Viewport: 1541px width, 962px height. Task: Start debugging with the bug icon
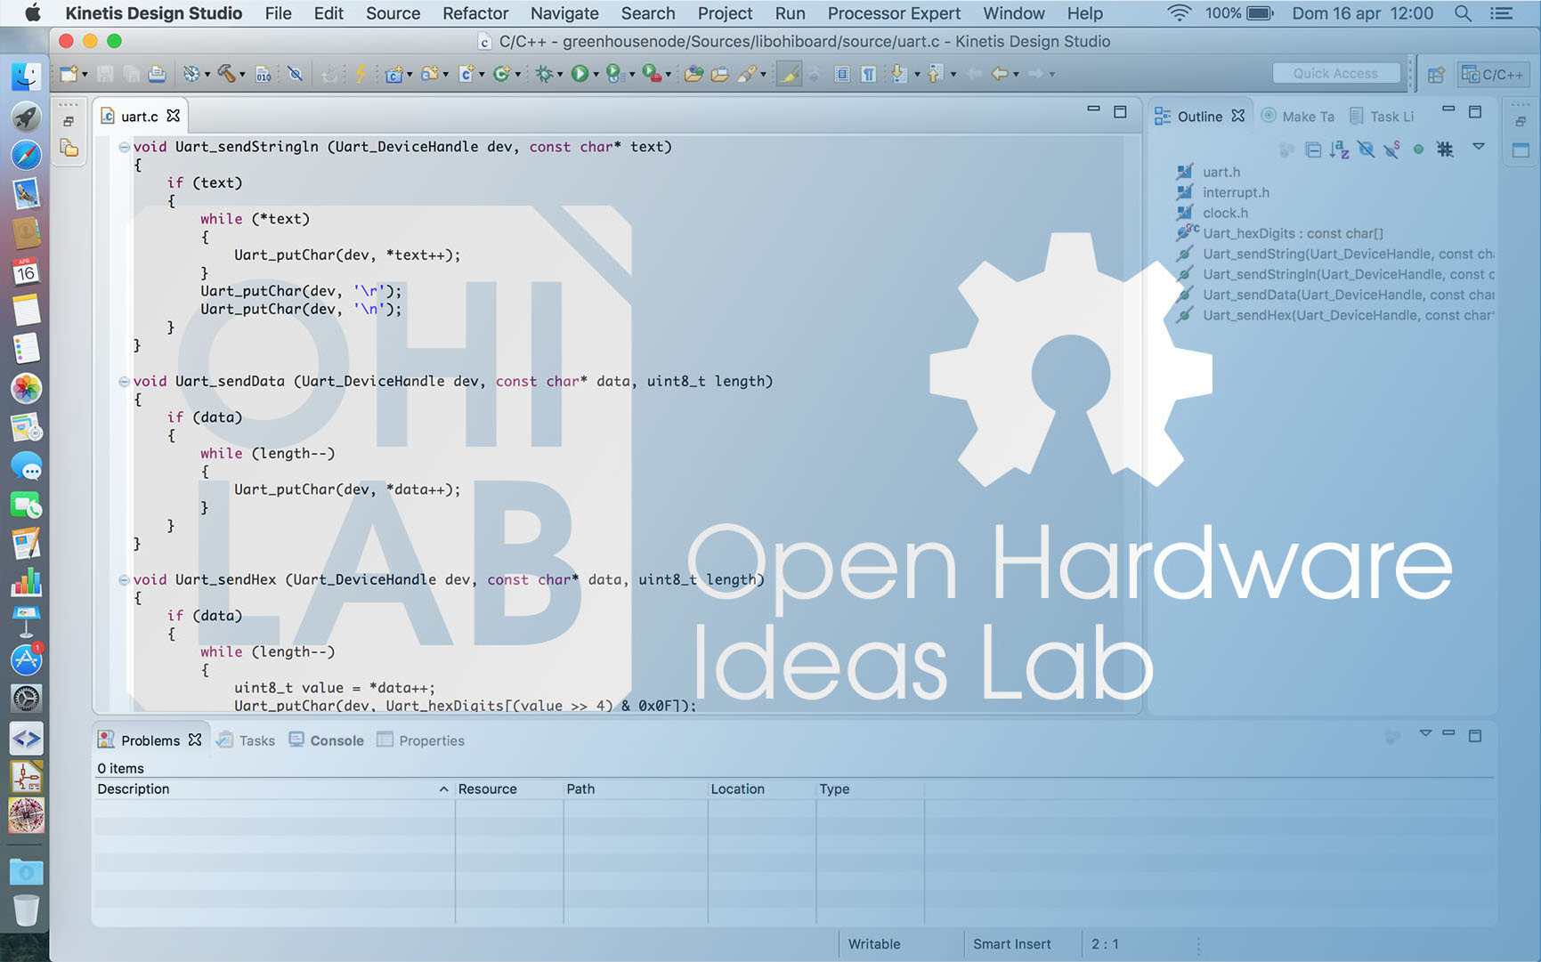coord(544,74)
